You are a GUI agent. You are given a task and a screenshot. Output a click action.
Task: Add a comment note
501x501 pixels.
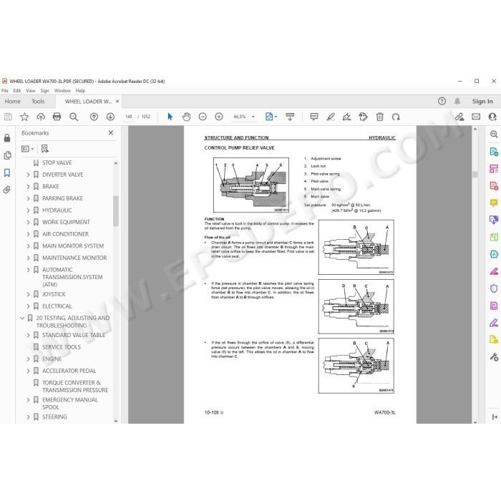pos(314,117)
